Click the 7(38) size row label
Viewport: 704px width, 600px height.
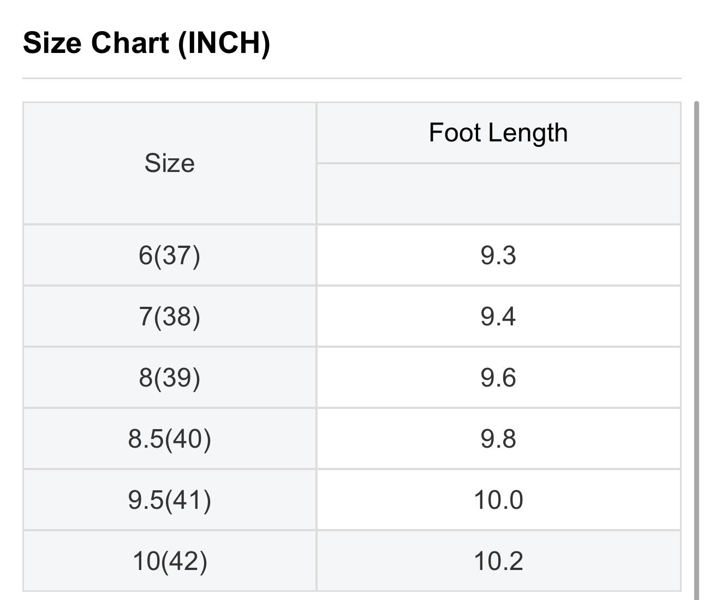169,316
